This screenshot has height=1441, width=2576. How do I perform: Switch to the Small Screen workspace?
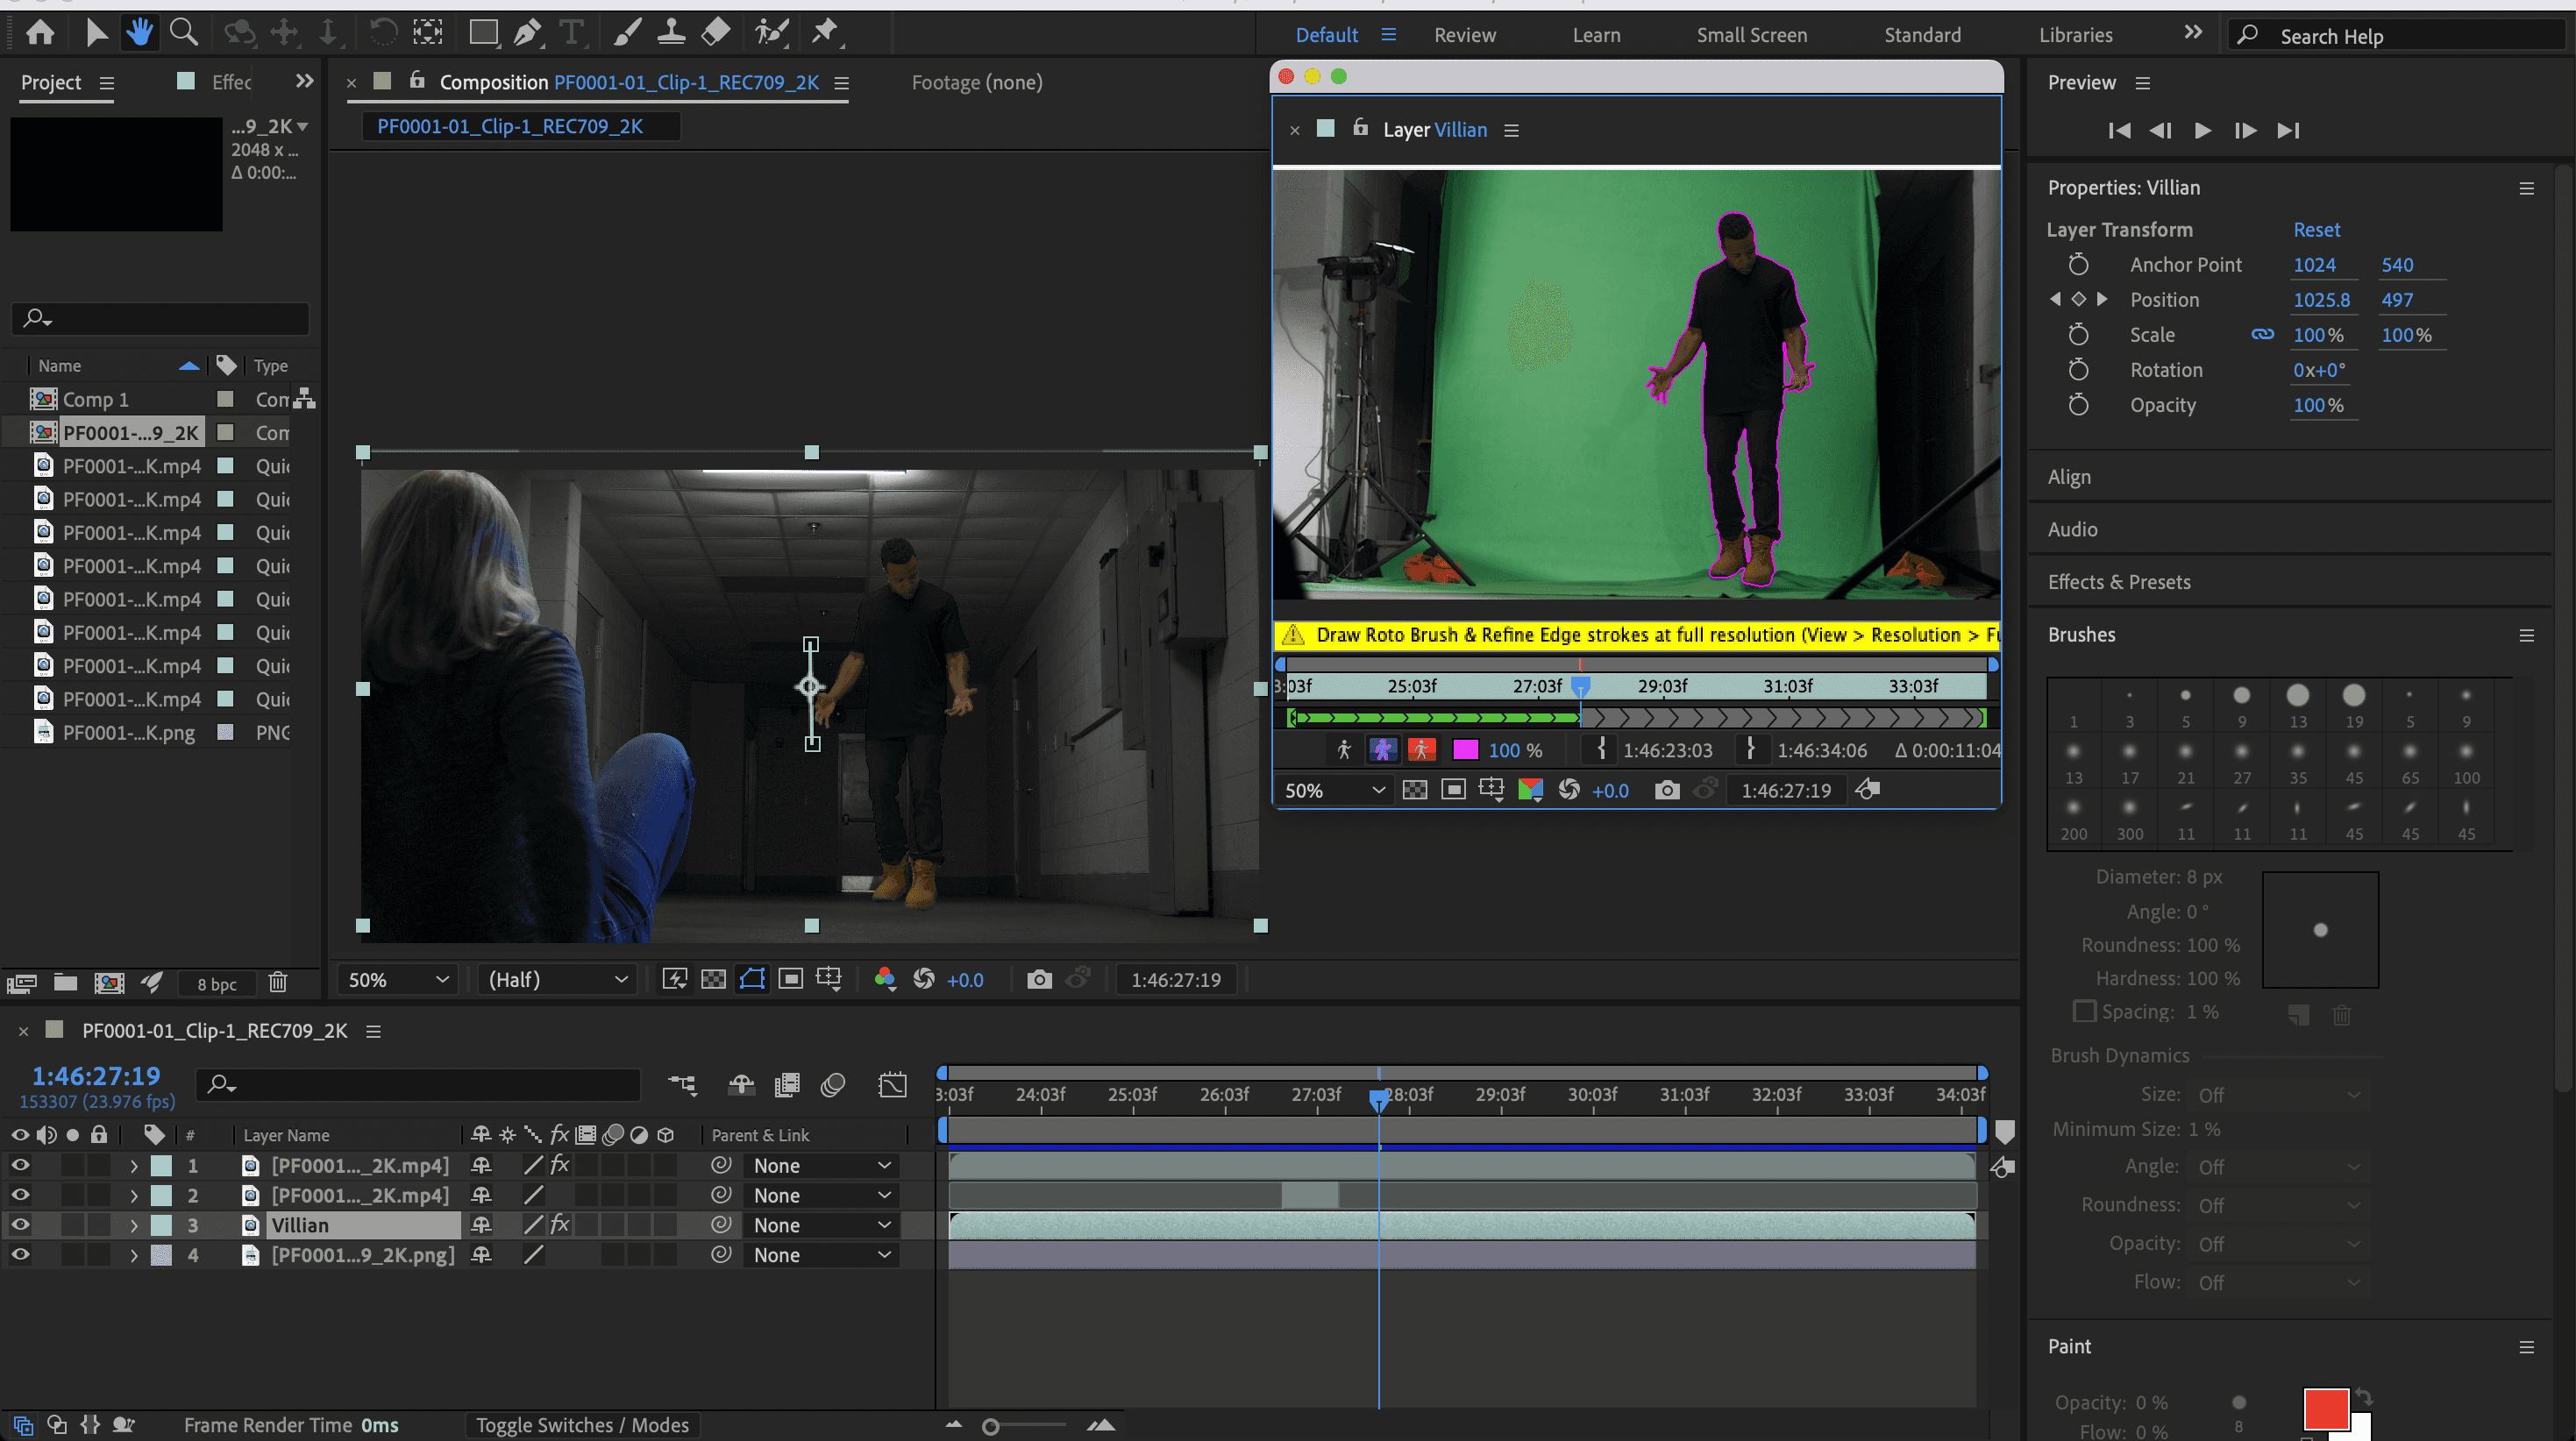1752,35
